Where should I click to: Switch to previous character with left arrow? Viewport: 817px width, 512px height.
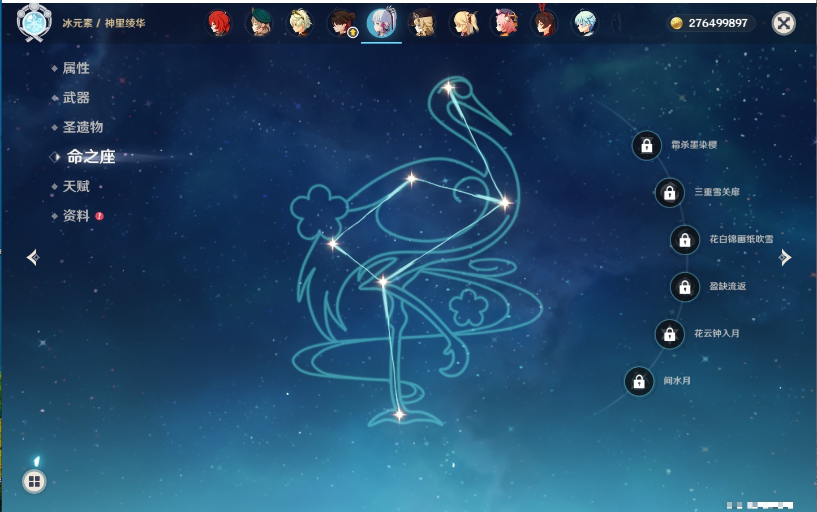[x=33, y=258]
